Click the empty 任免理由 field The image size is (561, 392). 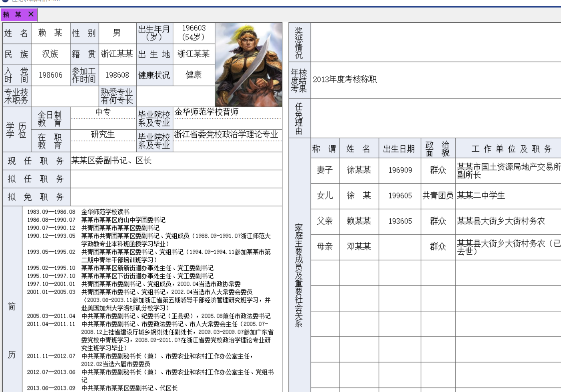[x=436, y=118]
